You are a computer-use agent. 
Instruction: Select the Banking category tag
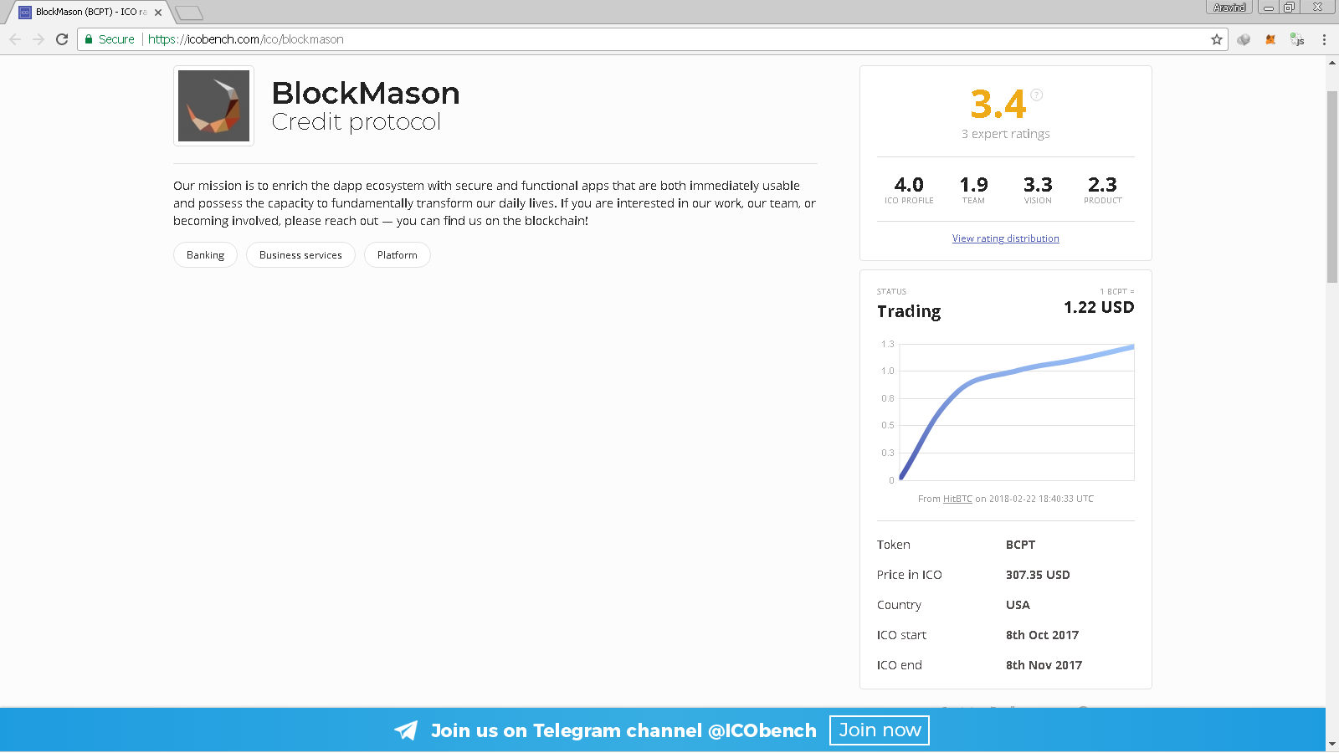point(205,255)
